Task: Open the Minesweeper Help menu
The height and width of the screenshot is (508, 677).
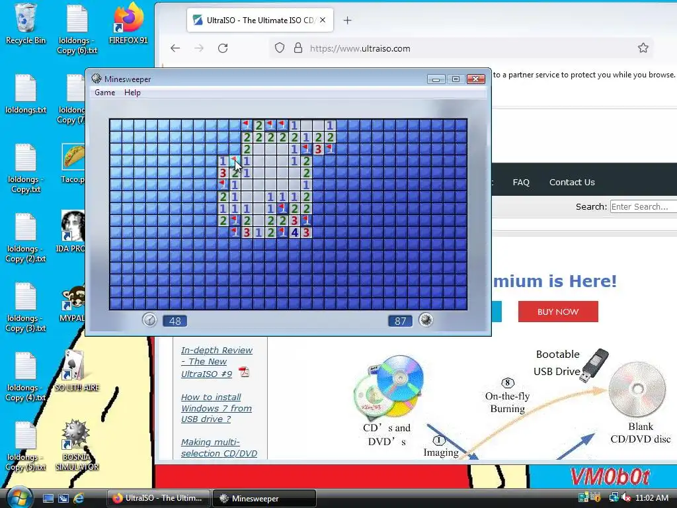Action: pyautogui.click(x=132, y=93)
